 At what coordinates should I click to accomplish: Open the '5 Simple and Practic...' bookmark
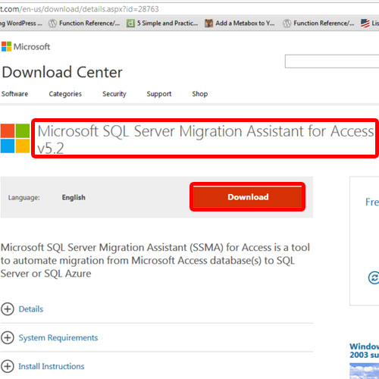(162, 23)
